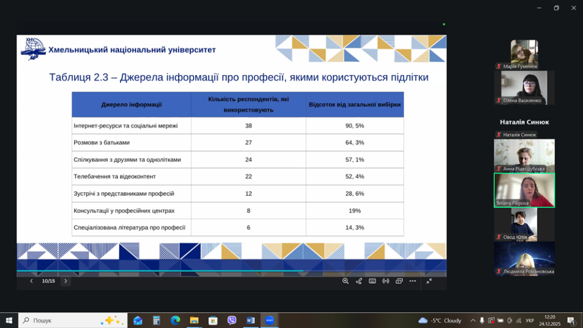Click the zoom-in magnifier on presentation toolbar

345,281
